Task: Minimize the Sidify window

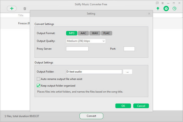Action: [x=168, y=3]
